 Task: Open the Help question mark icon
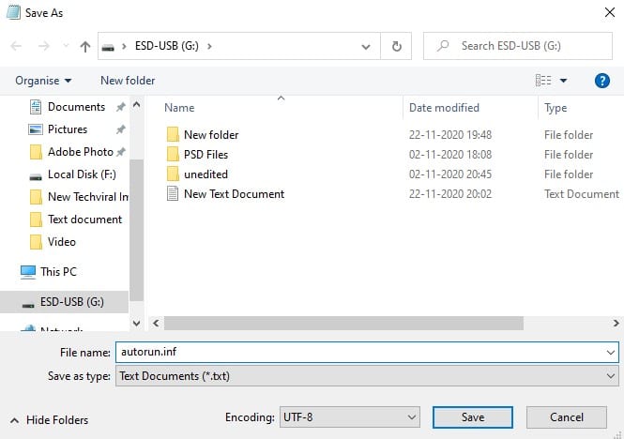[602, 81]
